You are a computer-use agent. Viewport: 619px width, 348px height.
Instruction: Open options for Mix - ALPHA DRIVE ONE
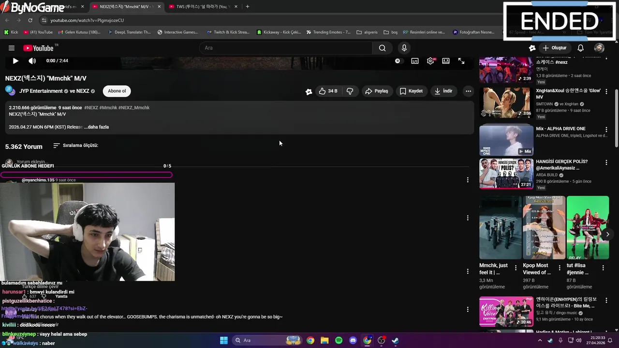click(606, 130)
